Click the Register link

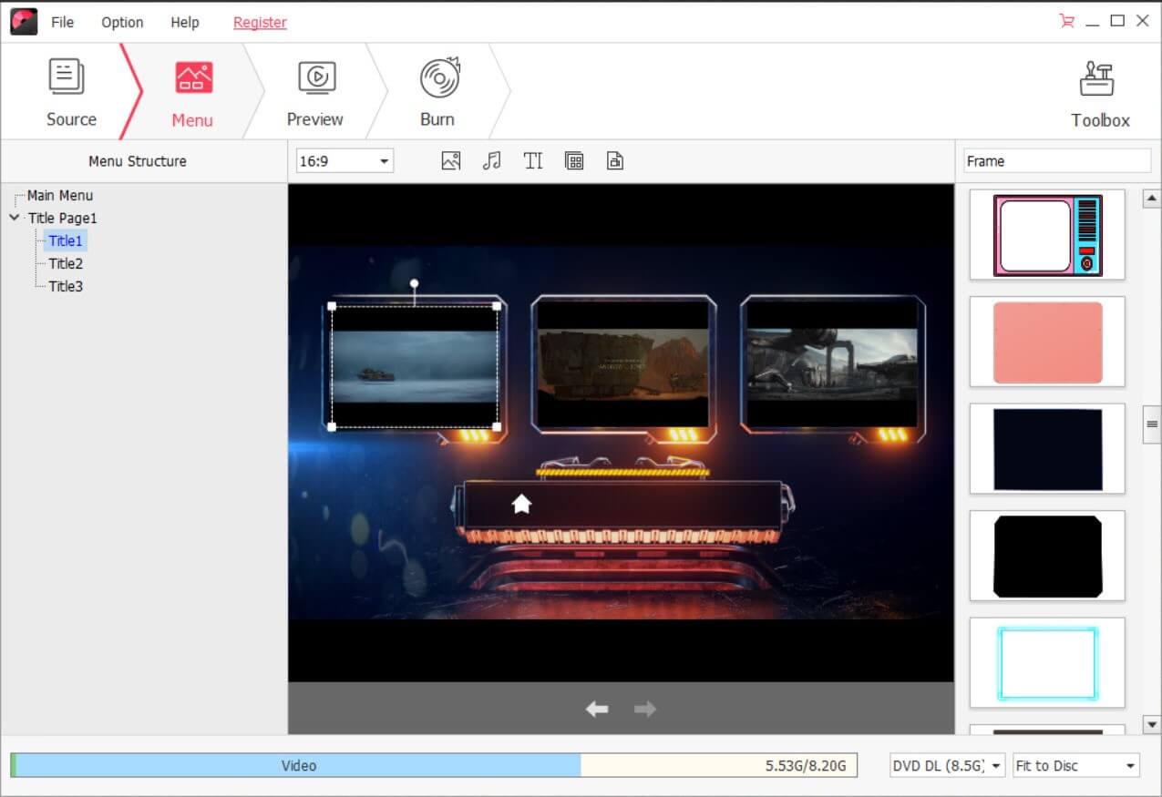pyautogui.click(x=260, y=22)
